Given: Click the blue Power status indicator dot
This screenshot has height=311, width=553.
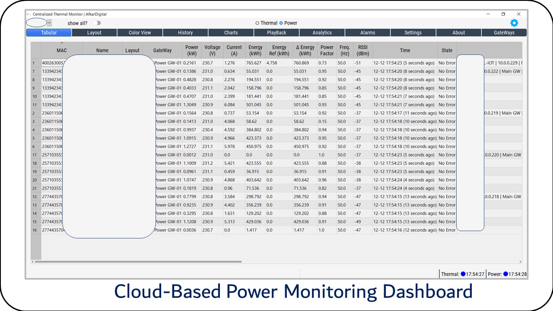Looking at the screenshot, I should tap(505, 274).
